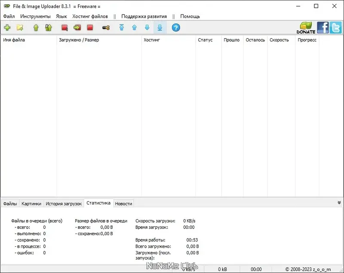The height and width of the screenshot is (273, 344).
Task: Add a folder using the folder icon
Action: pyautogui.click(x=20, y=27)
